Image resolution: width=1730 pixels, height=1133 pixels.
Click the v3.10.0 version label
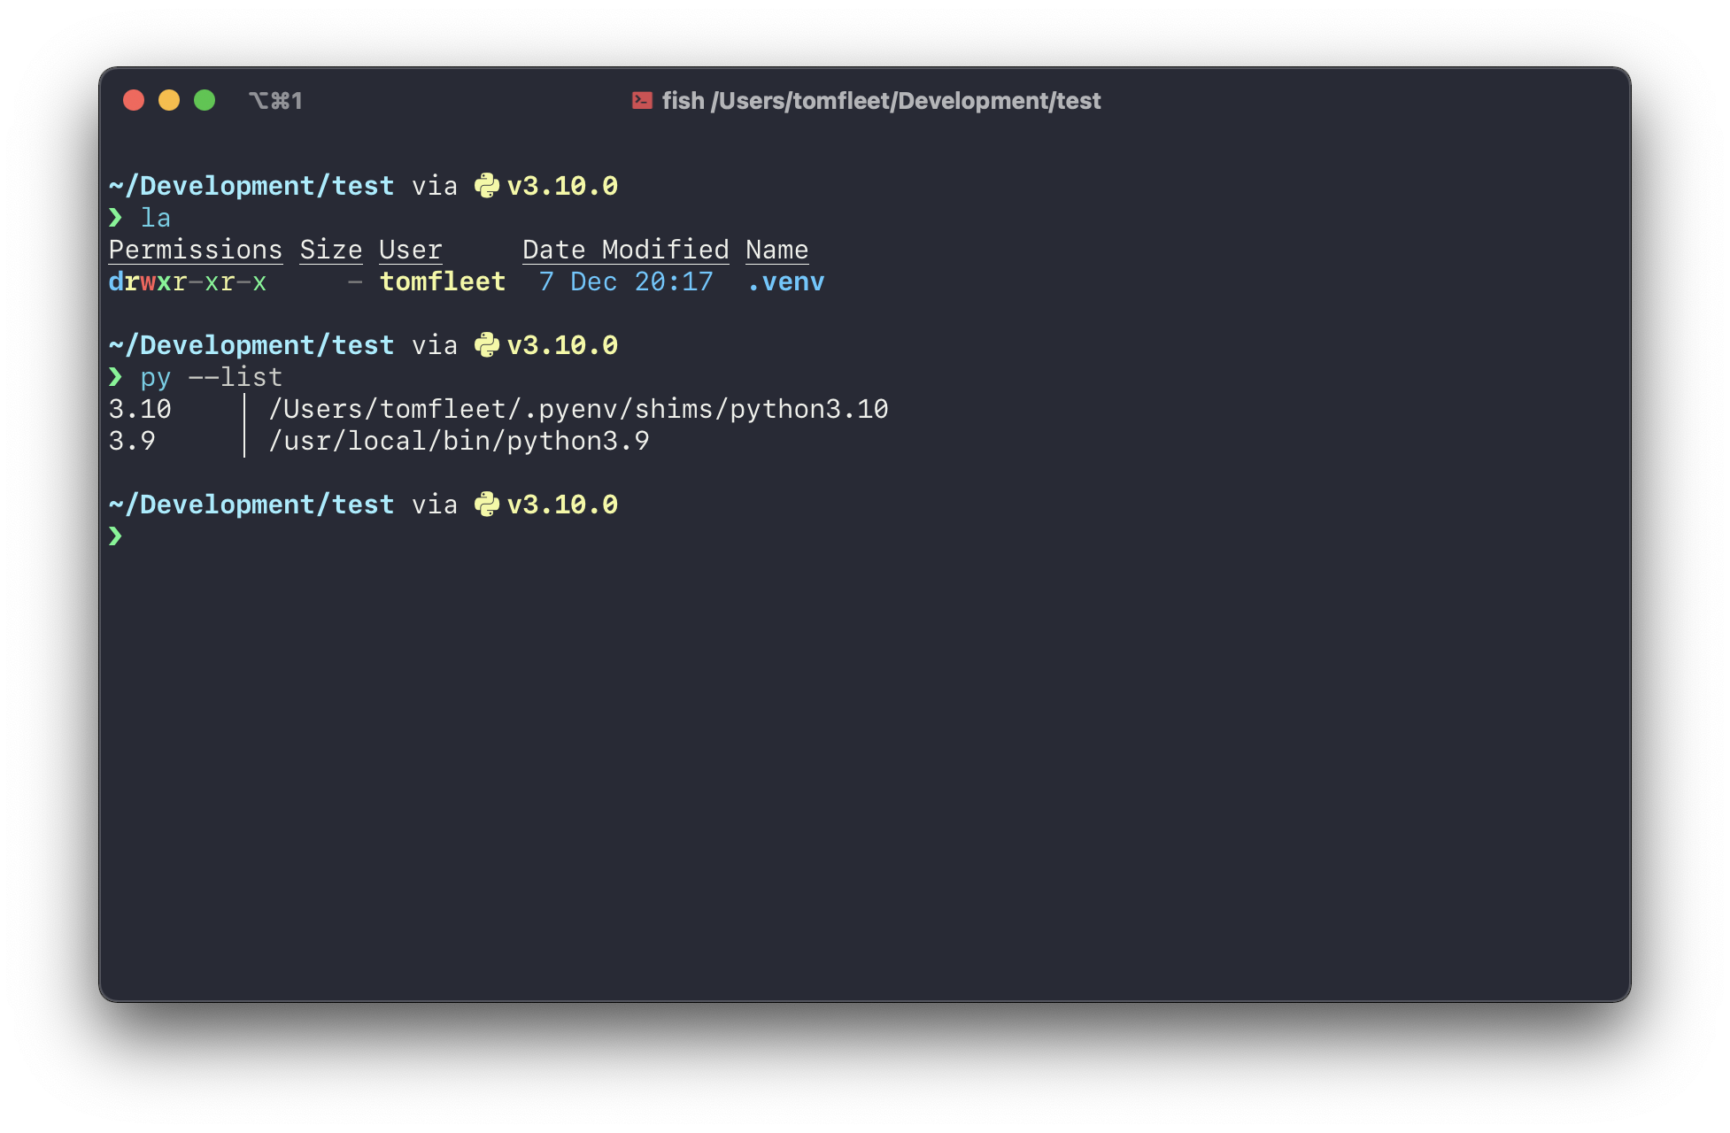(563, 186)
